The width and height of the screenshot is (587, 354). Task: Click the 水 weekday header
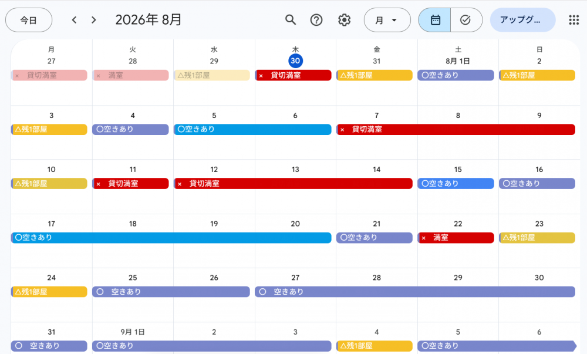(214, 49)
